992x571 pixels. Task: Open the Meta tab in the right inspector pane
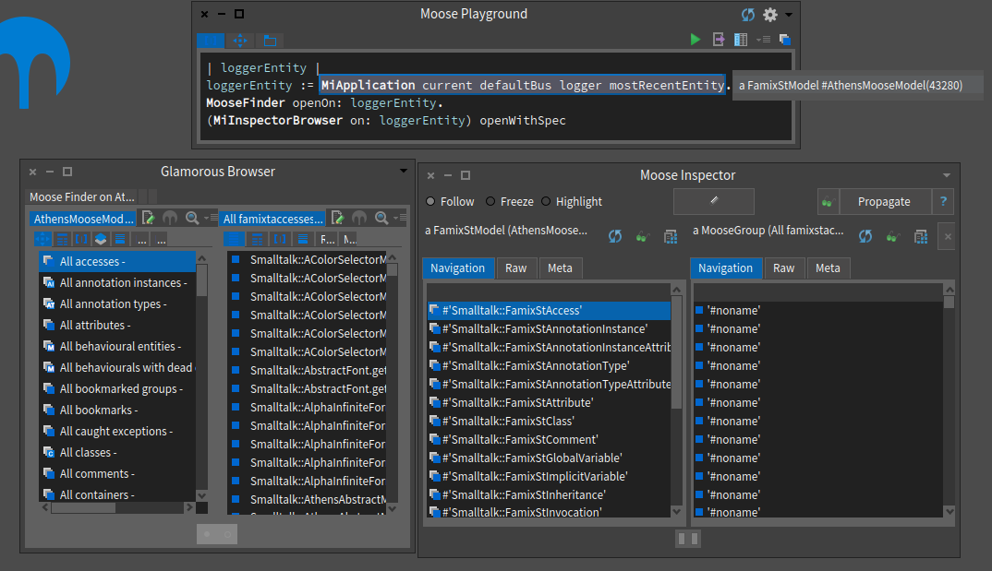(829, 268)
